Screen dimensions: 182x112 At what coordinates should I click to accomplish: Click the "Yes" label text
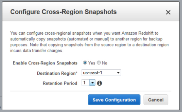(92, 63)
